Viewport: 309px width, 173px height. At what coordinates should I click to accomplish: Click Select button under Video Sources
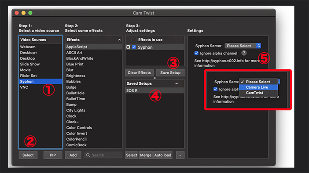(x=28, y=155)
